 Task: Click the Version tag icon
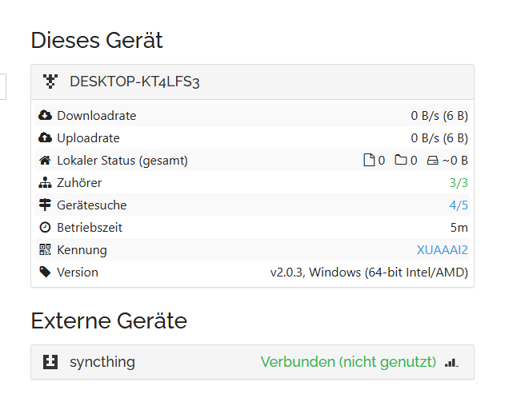coord(45,273)
